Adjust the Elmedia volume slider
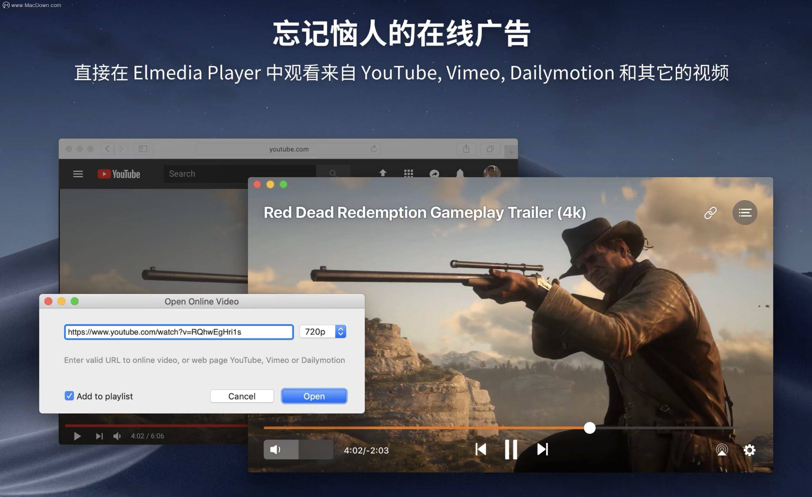 pyautogui.click(x=298, y=449)
